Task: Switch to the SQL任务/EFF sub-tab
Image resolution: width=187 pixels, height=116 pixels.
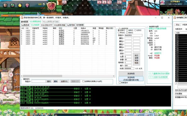Action: point(47,25)
